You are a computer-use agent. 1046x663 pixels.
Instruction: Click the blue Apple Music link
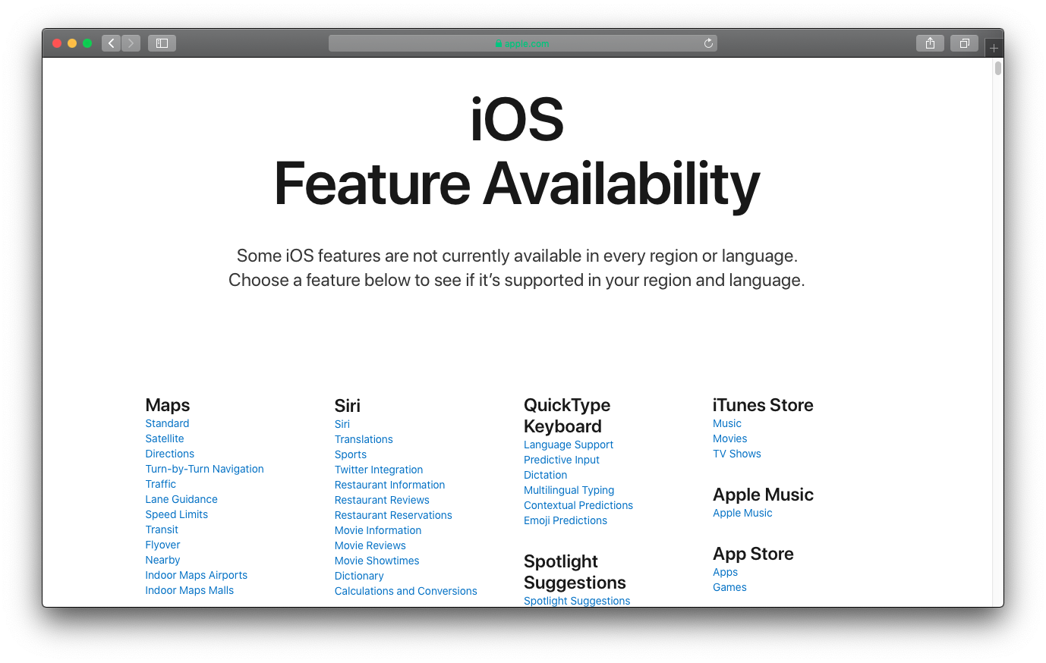[x=742, y=513]
